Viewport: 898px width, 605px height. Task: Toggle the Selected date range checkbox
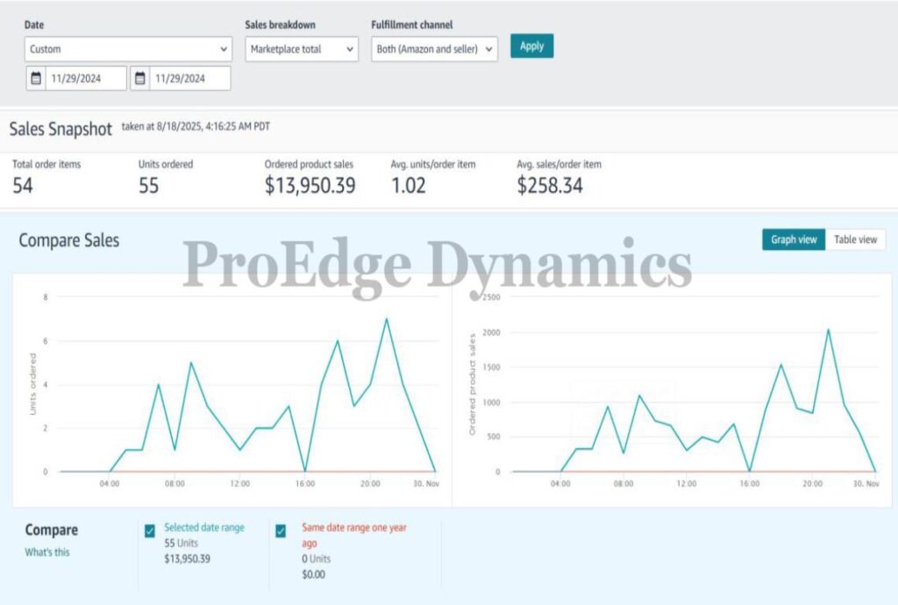tap(150, 530)
